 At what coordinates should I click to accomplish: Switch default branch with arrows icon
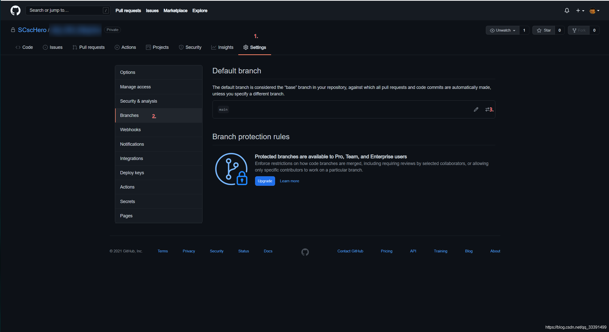[487, 109]
